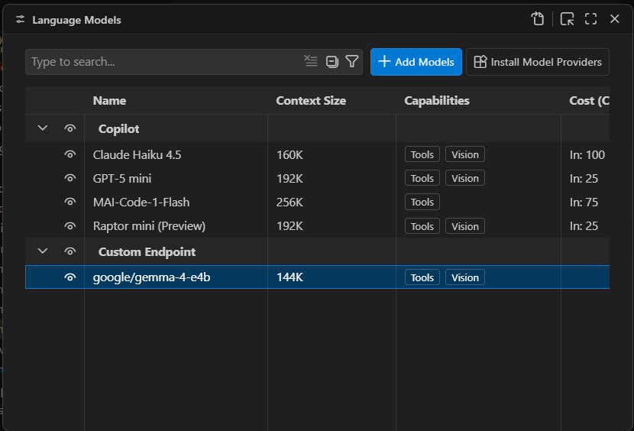
Task: Click Tools badge for Claude Haiku 4.5
Action: click(x=422, y=154)
